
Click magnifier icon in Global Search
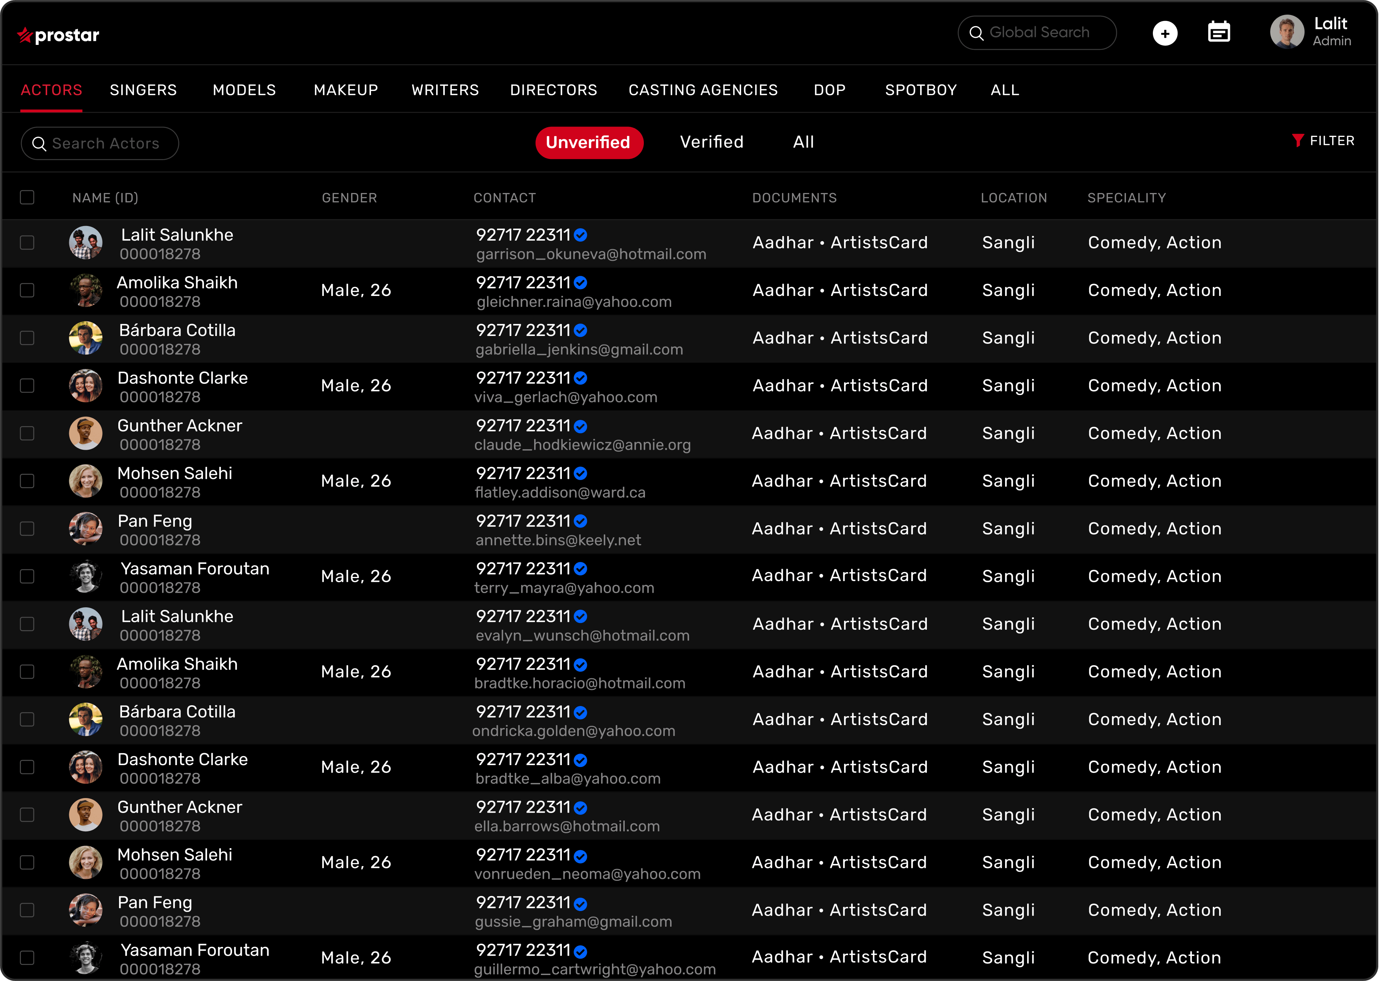pyautogui.click(x=976, y=33)
